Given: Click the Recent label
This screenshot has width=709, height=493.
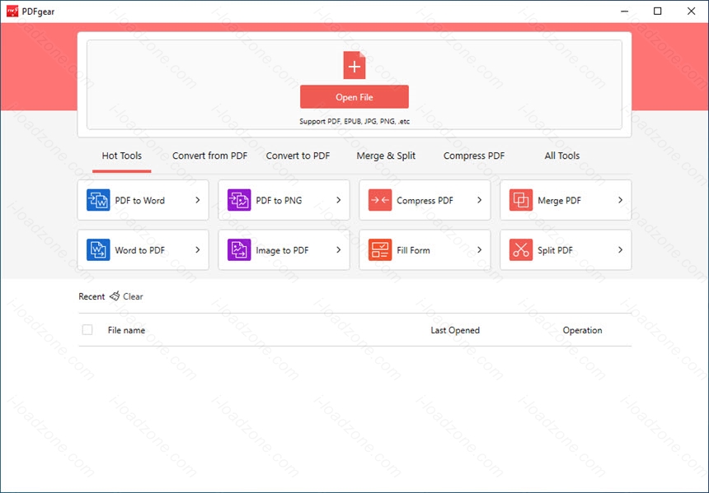Looking at the screenshot, I should (92, 296).
